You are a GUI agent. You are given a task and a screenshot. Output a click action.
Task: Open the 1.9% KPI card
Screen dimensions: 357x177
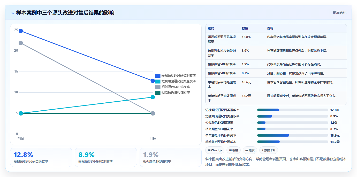click(171, 157)
